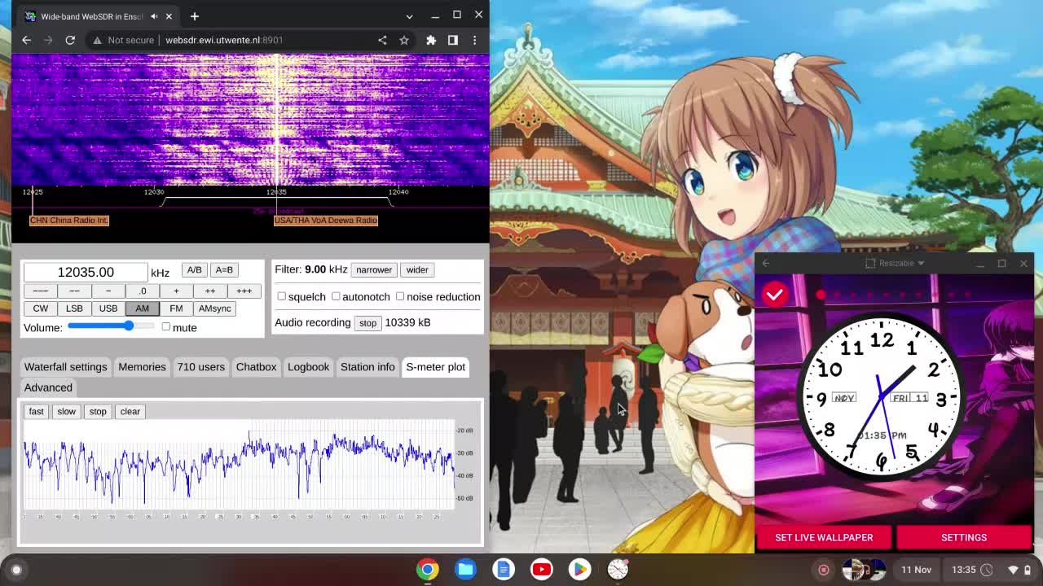Screen dimensions: 1043x586
Task: Share this page icon in address bar
Action: point(382,40)
